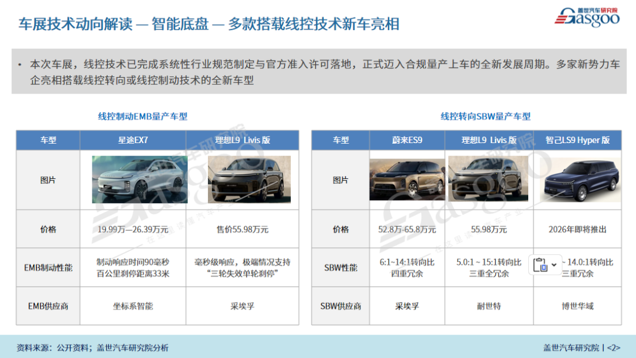Click the SBW供应商 row label

click(x=341, y=306)
